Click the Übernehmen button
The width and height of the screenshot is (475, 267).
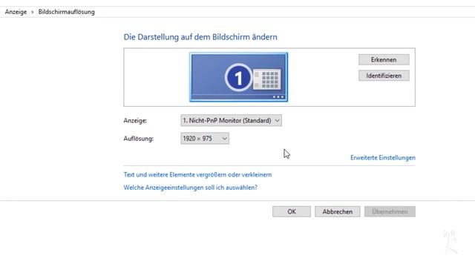[x=390, y=211]
